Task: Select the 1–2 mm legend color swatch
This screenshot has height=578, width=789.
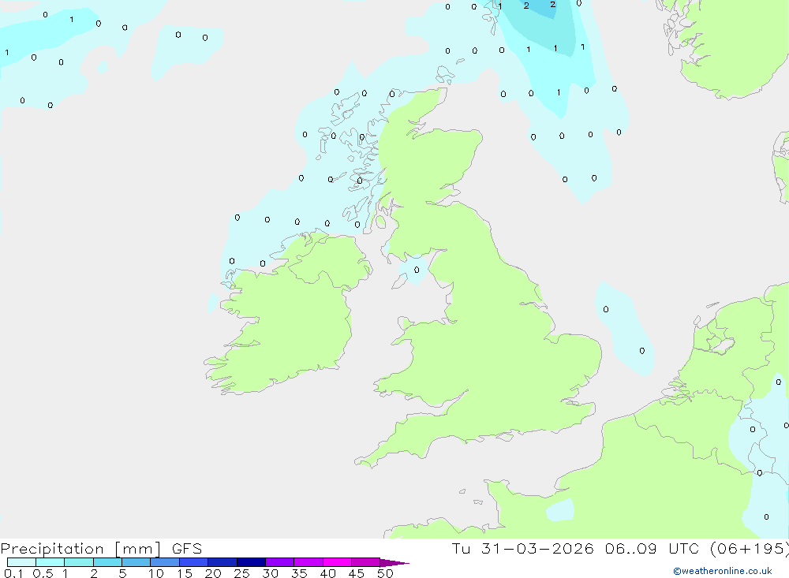Action: tap(79, 562)
